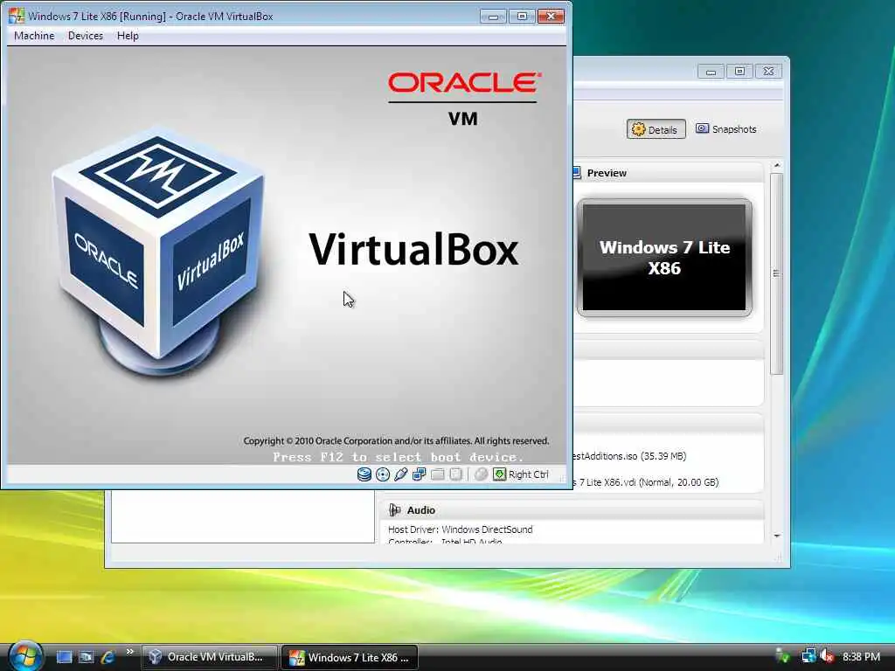This screenshot has width=895, height=671.
Task: Click the green host key capture icon
Action: [x=499, y=474]
